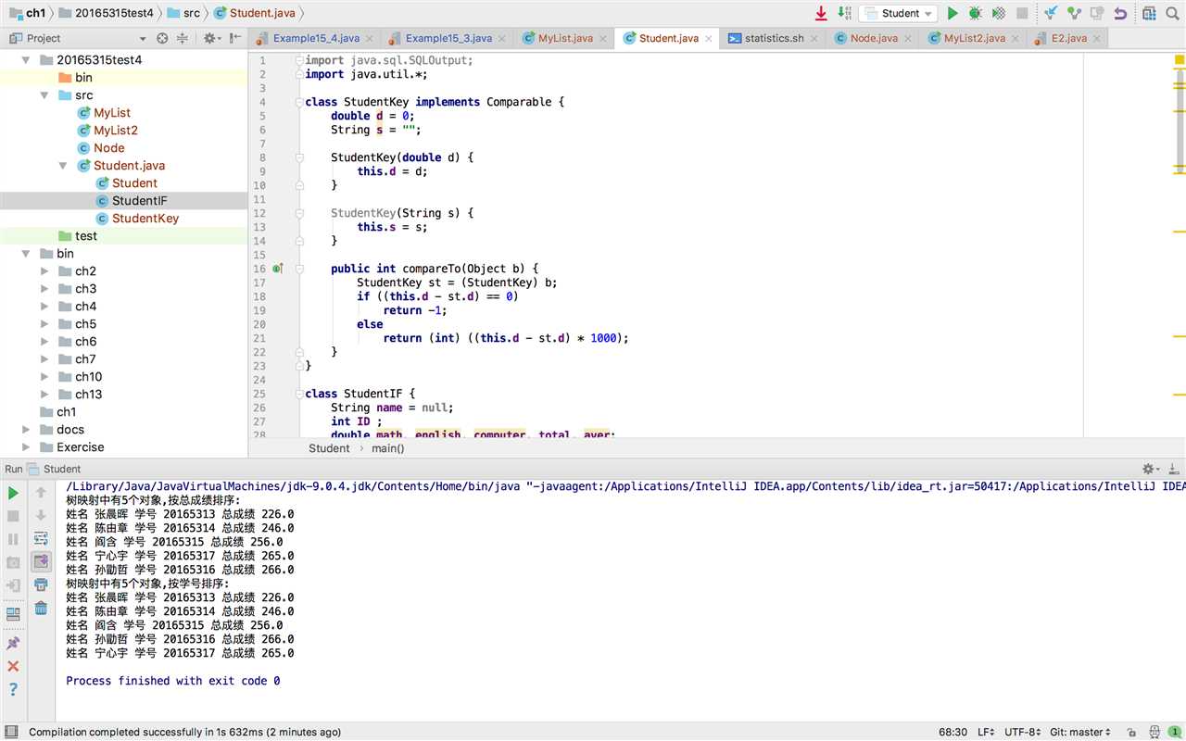Click the pause output icon in the Run panel
Image resolution: width=1186 pixels, height=741 pixels.
coord(13,539)
